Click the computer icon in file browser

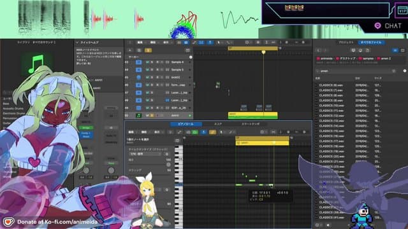click(x=353, y=50)
